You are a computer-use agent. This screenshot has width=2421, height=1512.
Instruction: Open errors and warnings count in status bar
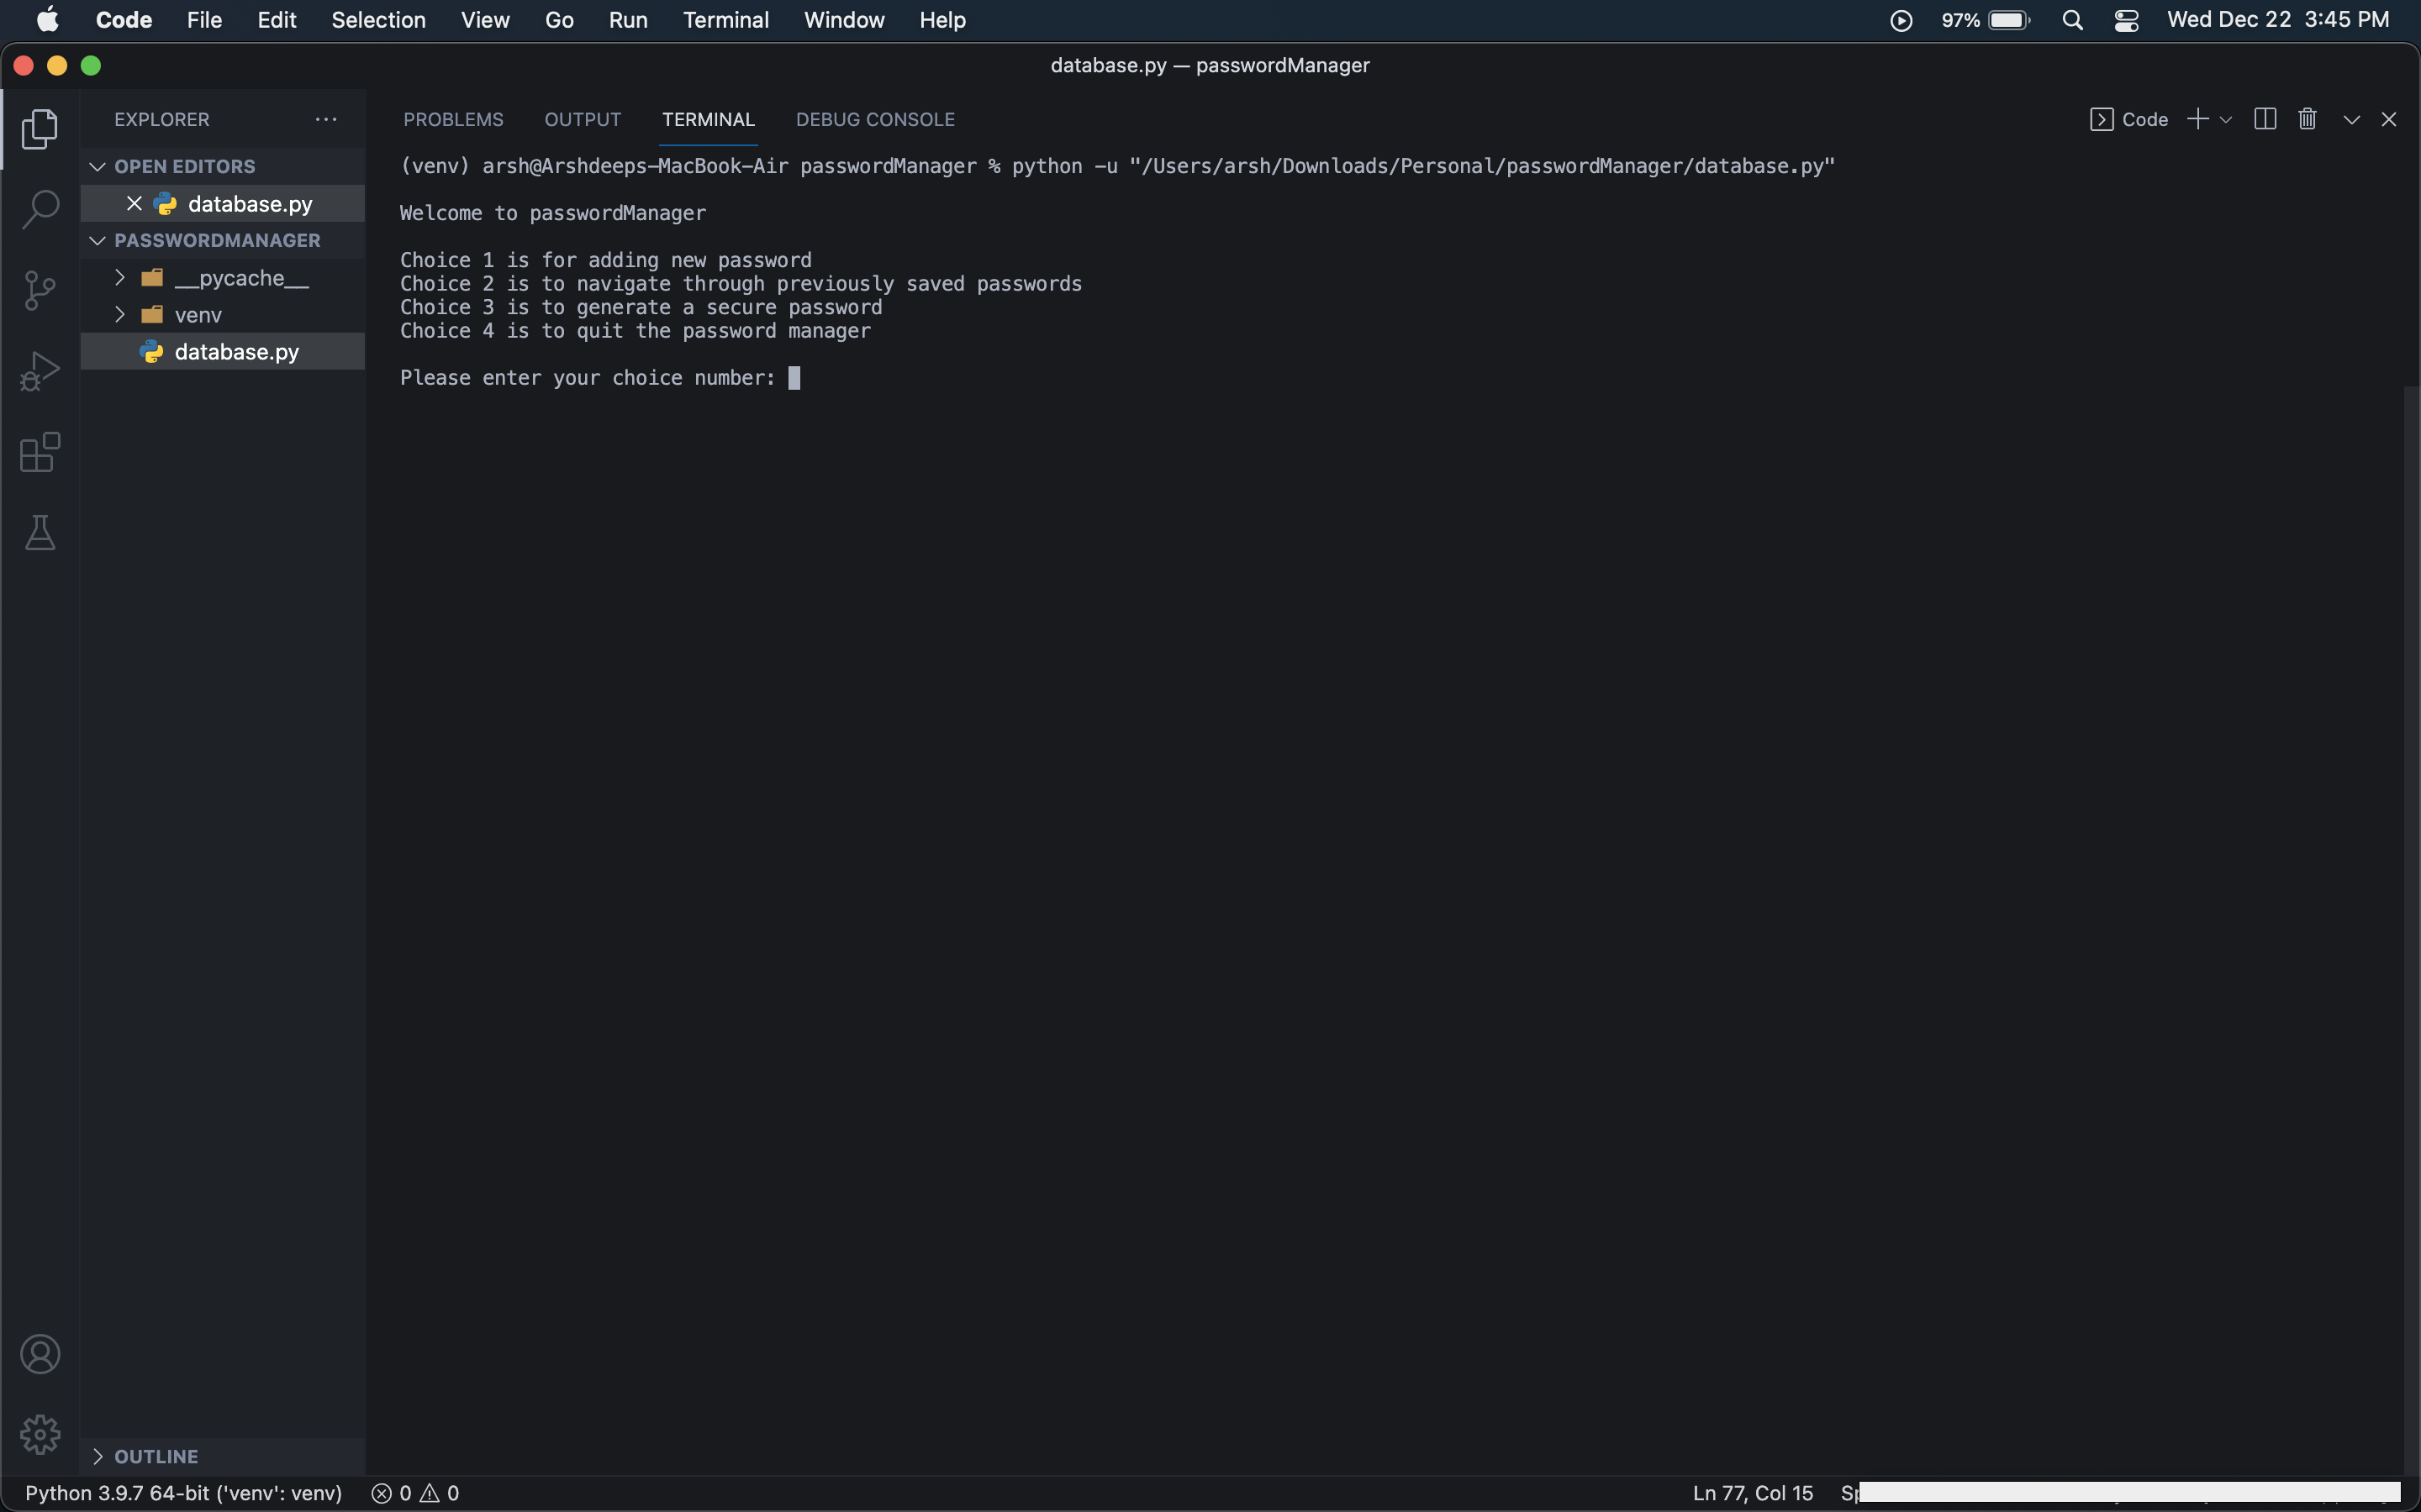(415, 1493)
